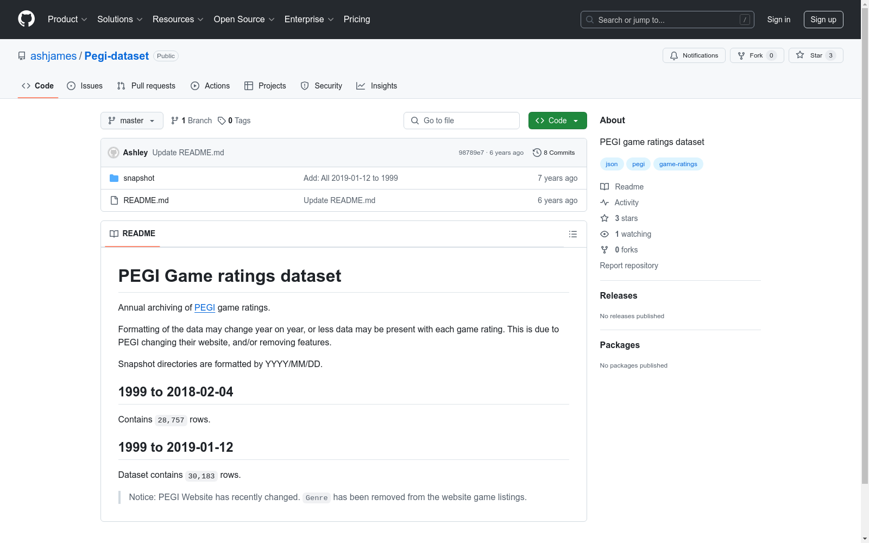Image resolution: width=869 pixels, height=543 pixels.
Task: Click Report repository link
Action: [629, 266]
